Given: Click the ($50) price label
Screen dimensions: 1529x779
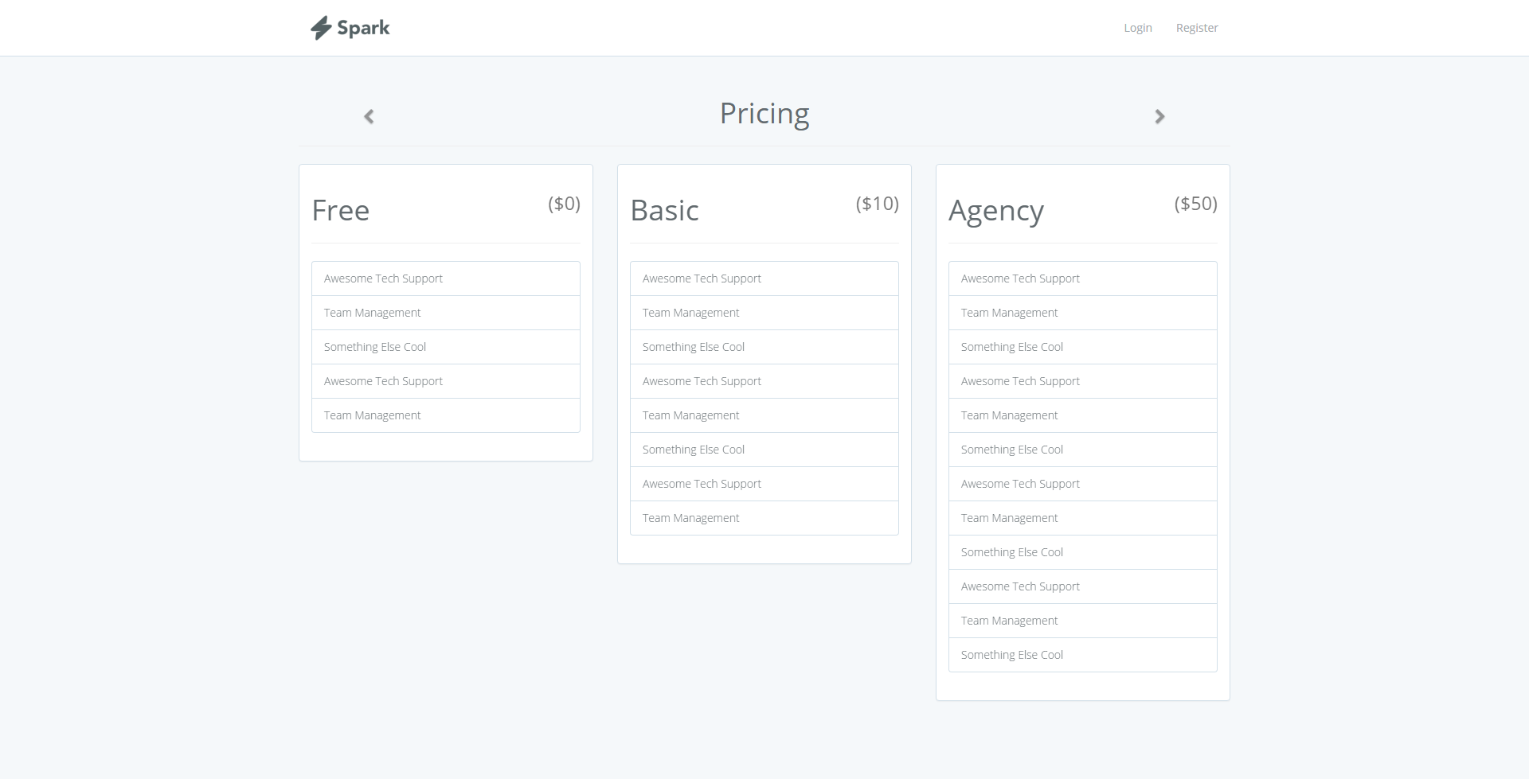Looking at the screenshot, I should coord(1195,204).
